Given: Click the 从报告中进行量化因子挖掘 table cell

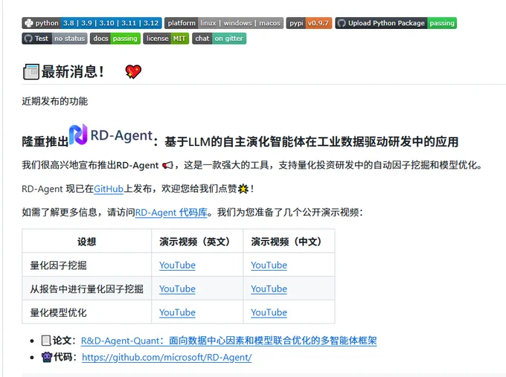Looking at the screenshot, I should [86, 289].
